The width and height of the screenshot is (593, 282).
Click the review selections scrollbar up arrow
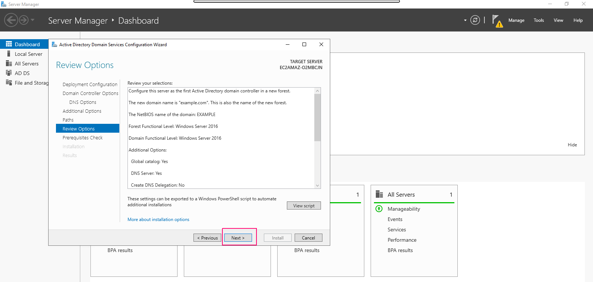[x=317, y=91]
